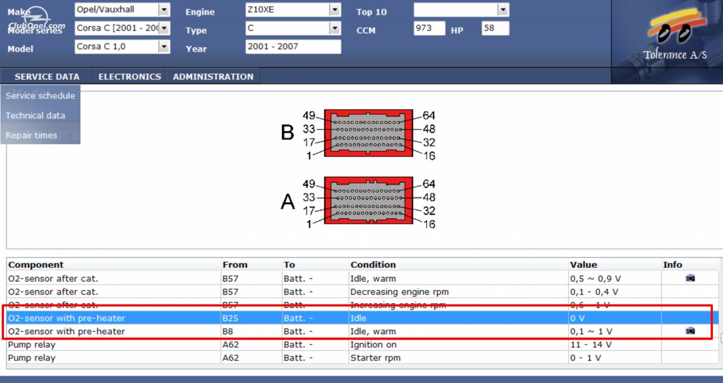
Task: Choose Technical data from the submenu
Action: 36,116
